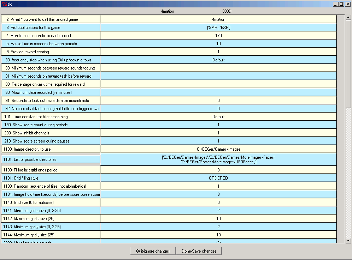Screen dimensions: 352x260
Task: Click the value 1 for Provide reward scoring
Action: tap(218, 52)
